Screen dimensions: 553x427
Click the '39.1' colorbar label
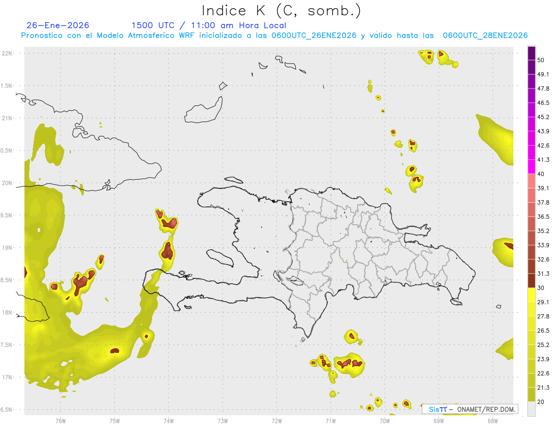click(x=543, y=188)
